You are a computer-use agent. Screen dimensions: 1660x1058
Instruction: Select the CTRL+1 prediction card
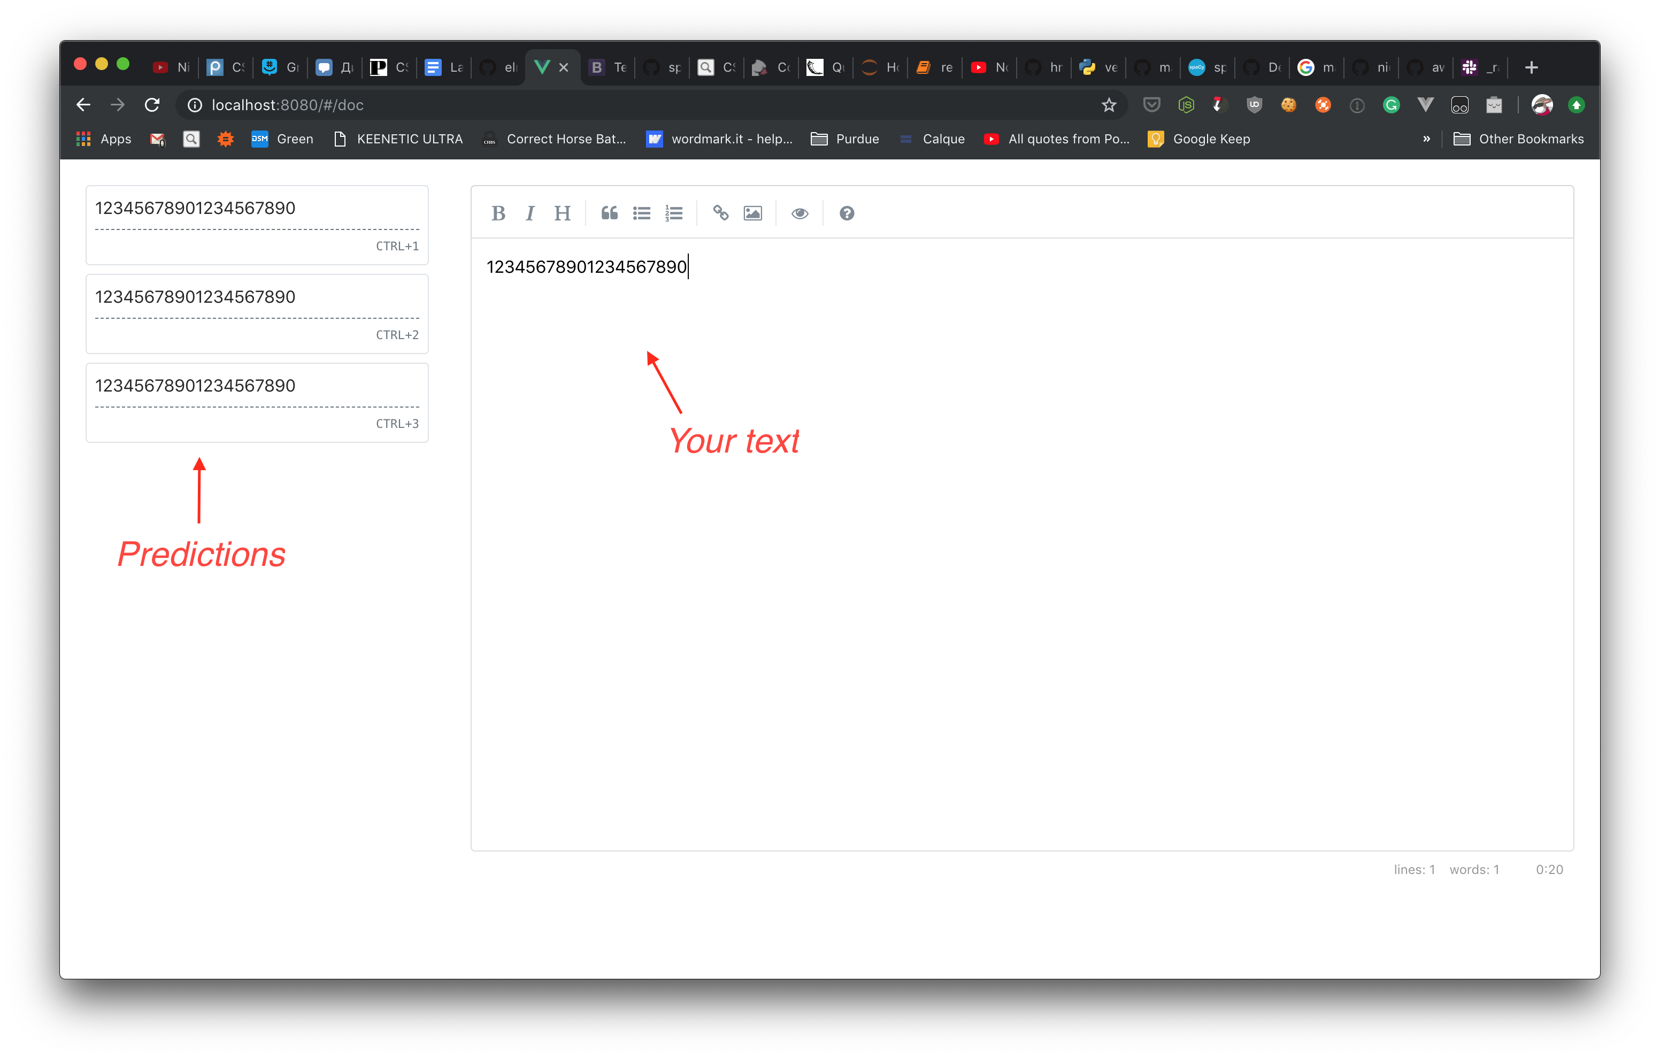tap(257, 225)
